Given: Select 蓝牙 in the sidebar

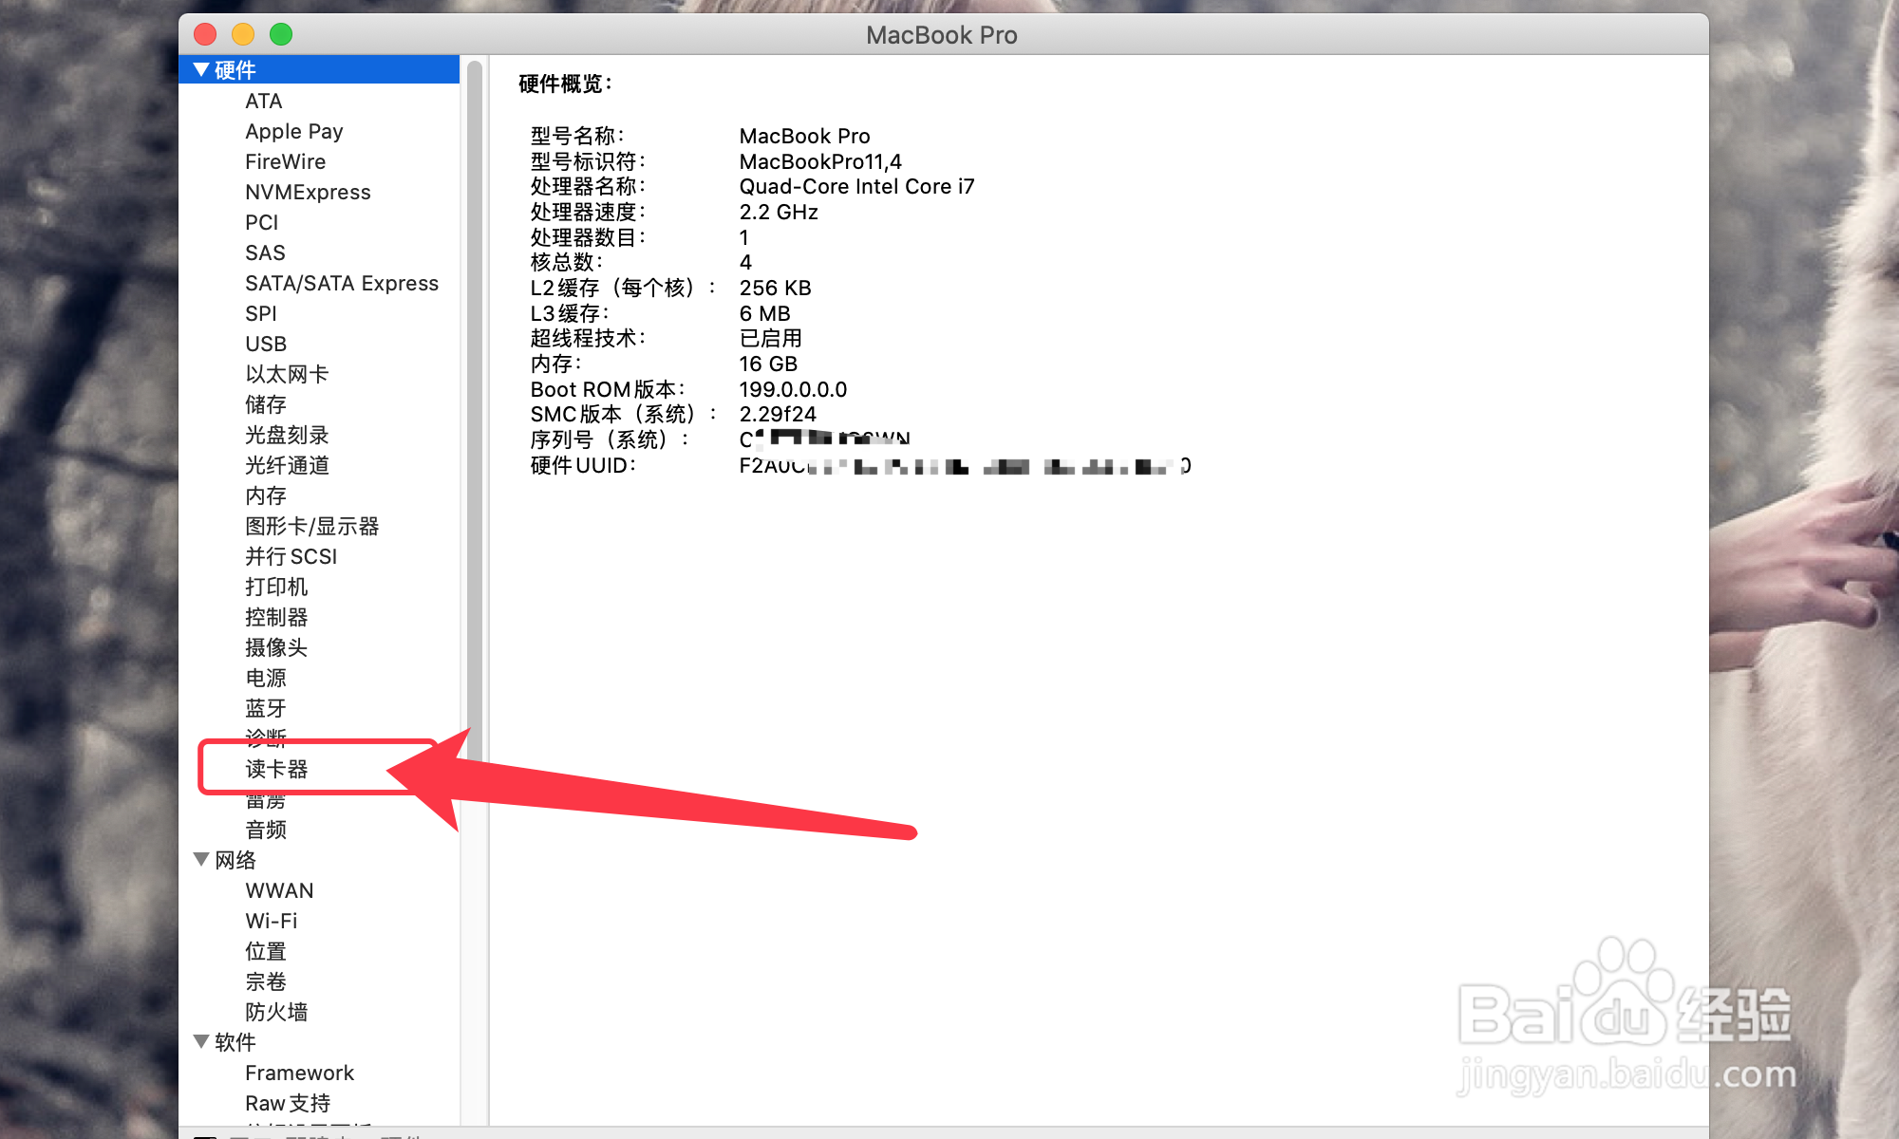Looking at the screenshot, I should pyautogui.click(x=266, y=708).
